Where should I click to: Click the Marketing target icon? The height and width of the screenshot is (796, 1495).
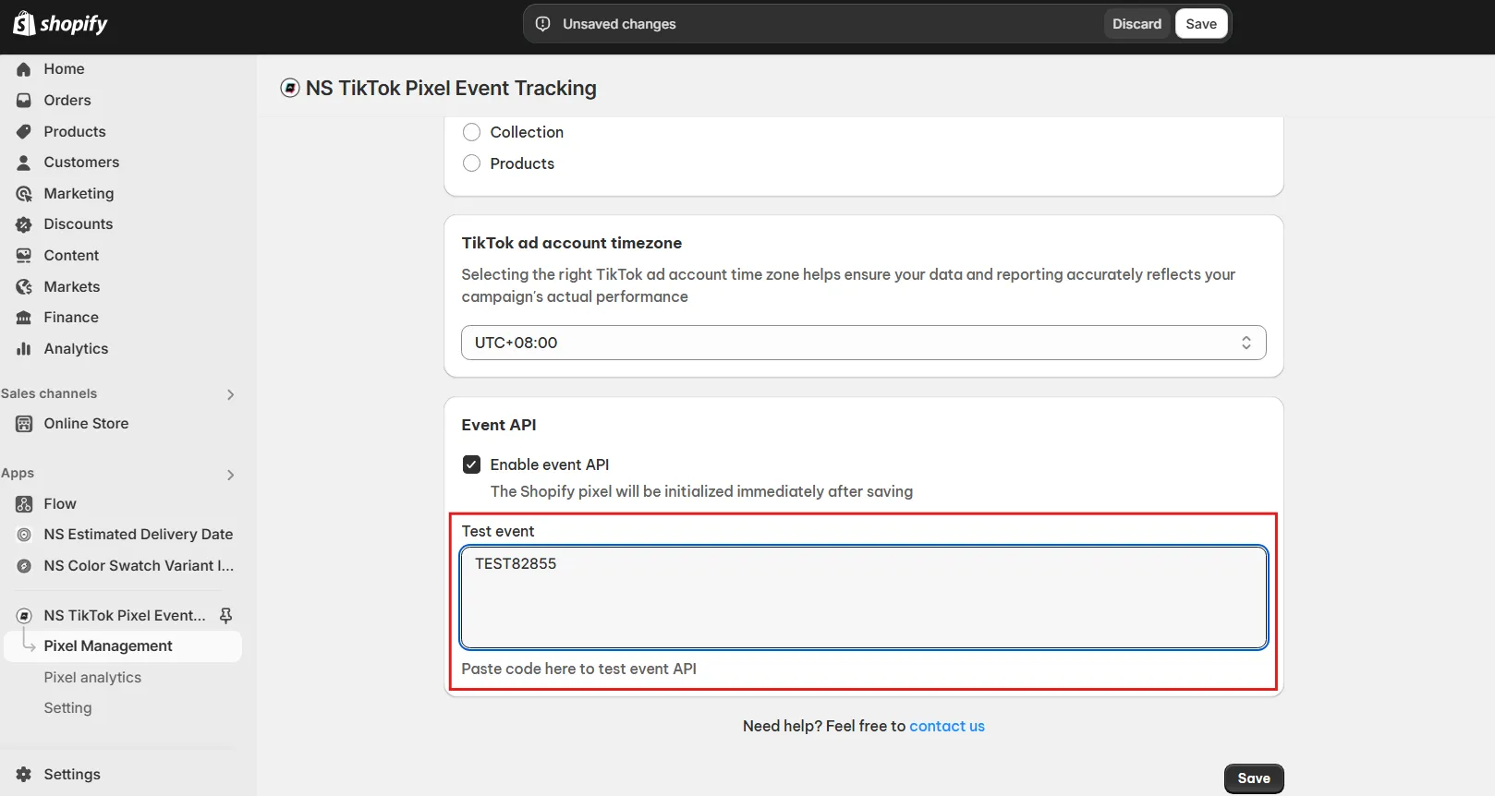click(24, 194)
